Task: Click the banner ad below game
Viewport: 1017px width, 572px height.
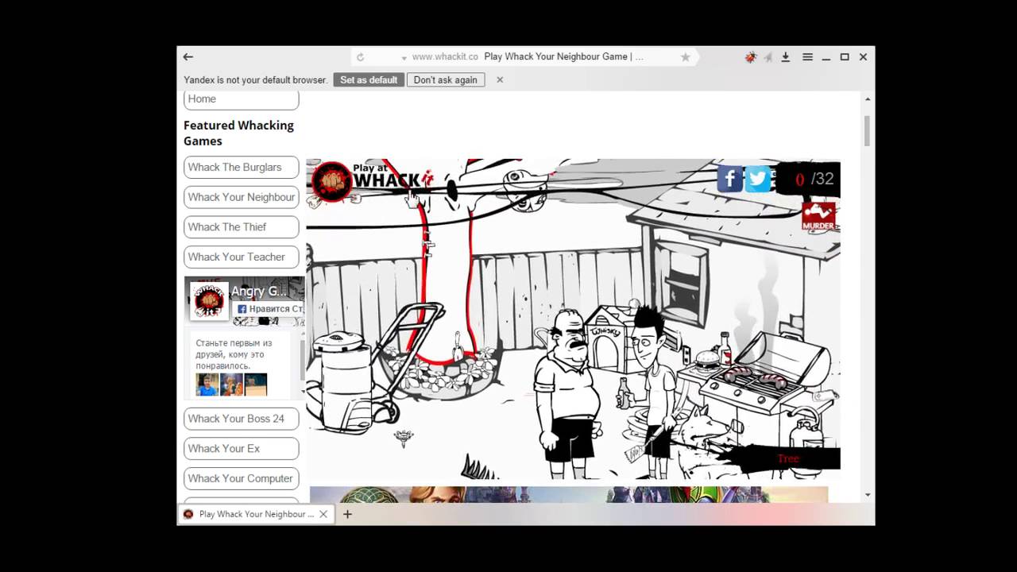Action: pyautogui.click(x=569, y=494)
